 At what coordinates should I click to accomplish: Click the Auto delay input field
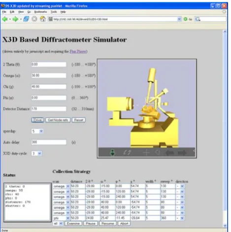[49, 142]
